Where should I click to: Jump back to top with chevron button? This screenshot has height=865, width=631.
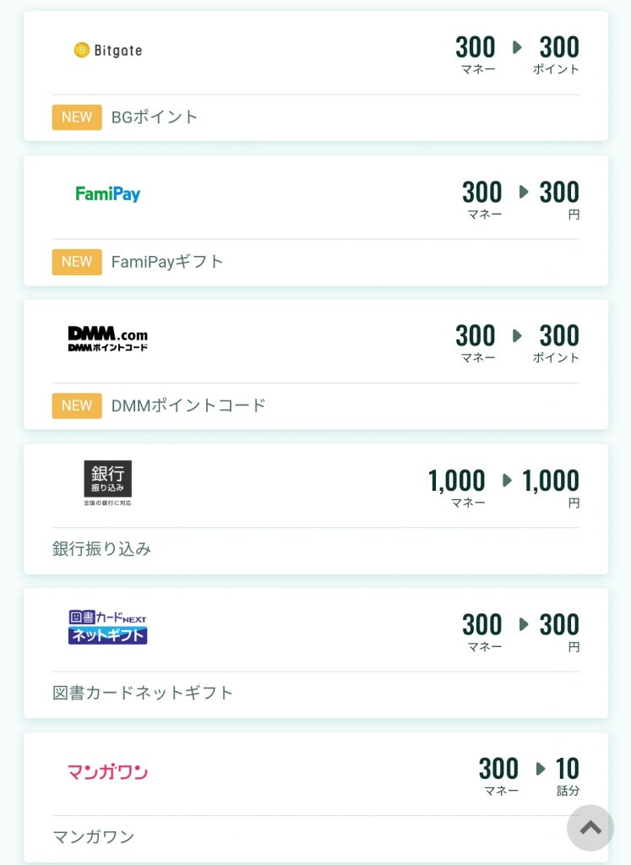pyautogui.click(x=590, y=828)
